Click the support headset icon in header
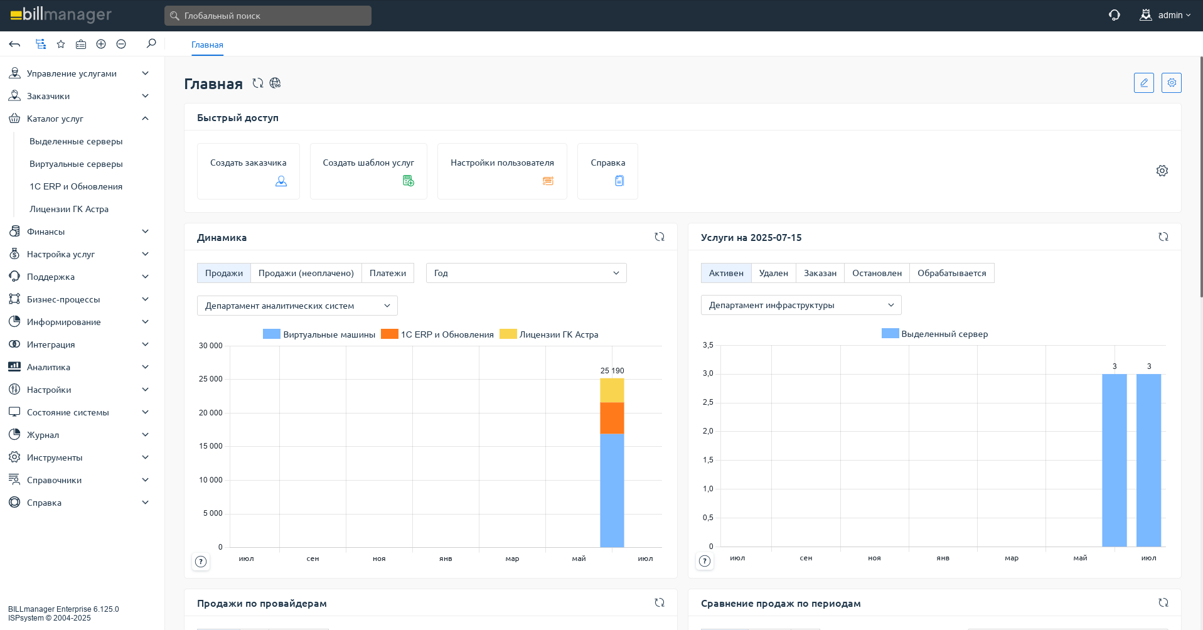This screenshot has height=630, width=1203. coord(1114,15)
